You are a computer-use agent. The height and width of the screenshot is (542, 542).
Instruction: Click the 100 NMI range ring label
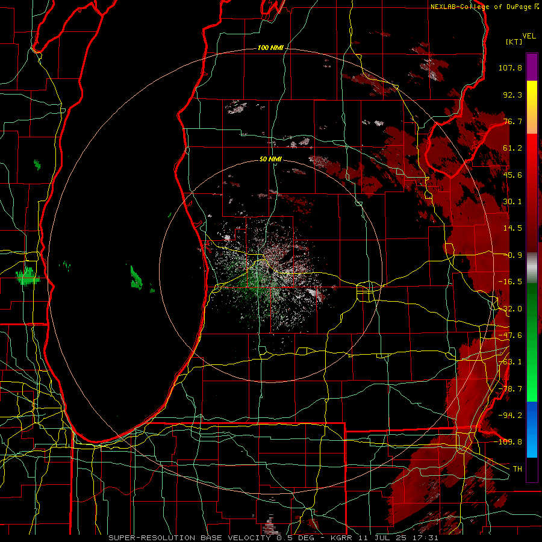coord(270,48)
